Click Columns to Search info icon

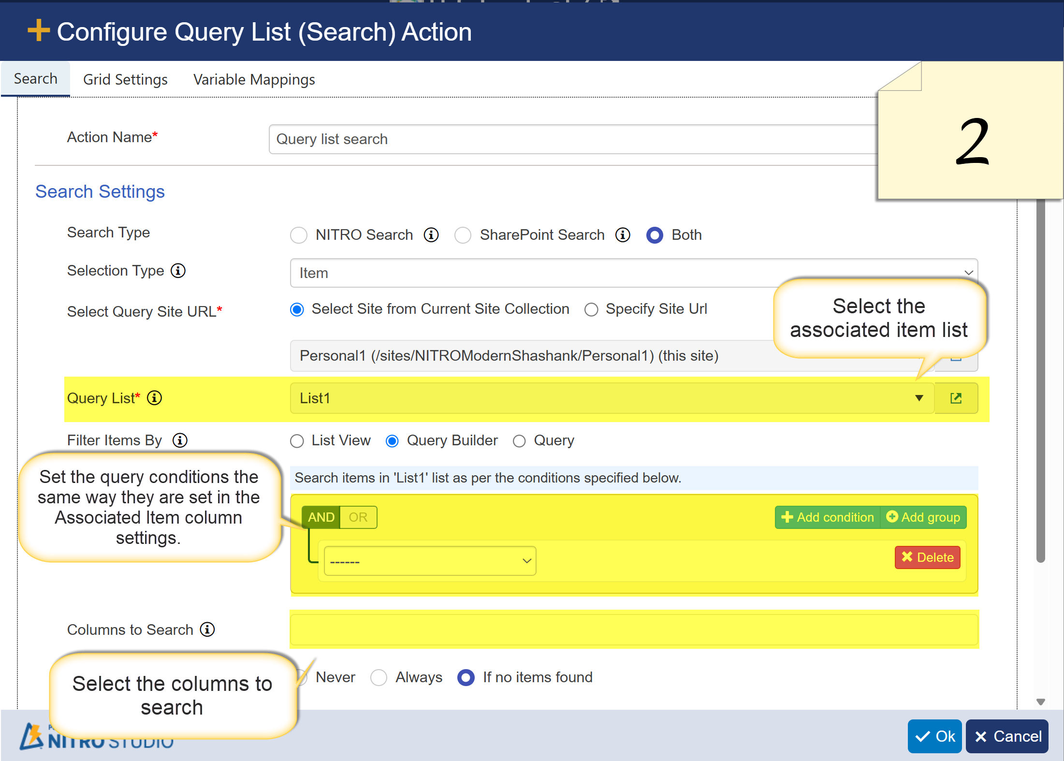(207, 629)
